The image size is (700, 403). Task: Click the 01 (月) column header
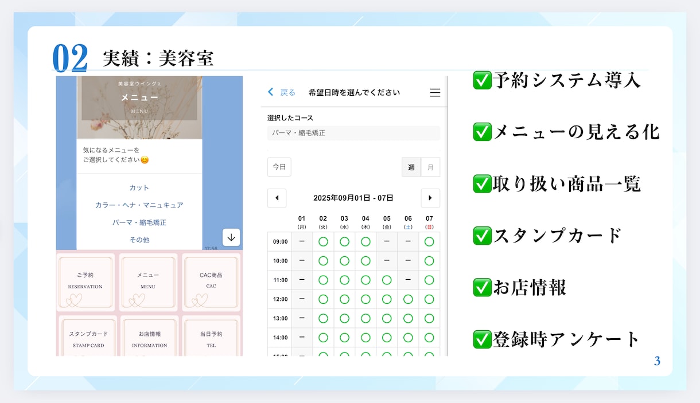point(302,222)
